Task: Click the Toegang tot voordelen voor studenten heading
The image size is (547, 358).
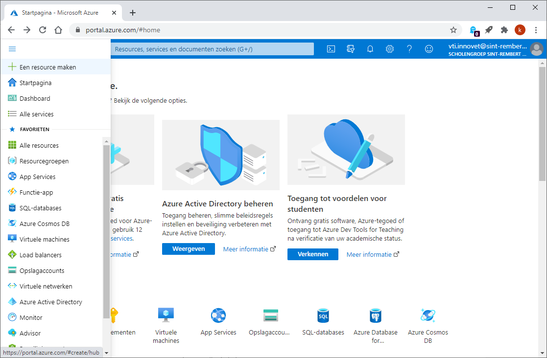Action: 337,204
